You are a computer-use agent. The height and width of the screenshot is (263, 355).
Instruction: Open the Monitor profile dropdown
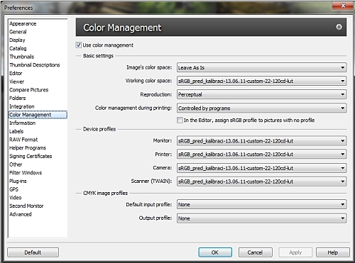(261, 141)
